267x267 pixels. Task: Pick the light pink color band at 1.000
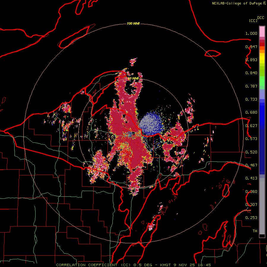pyautogui.click(x=262, y=32)
